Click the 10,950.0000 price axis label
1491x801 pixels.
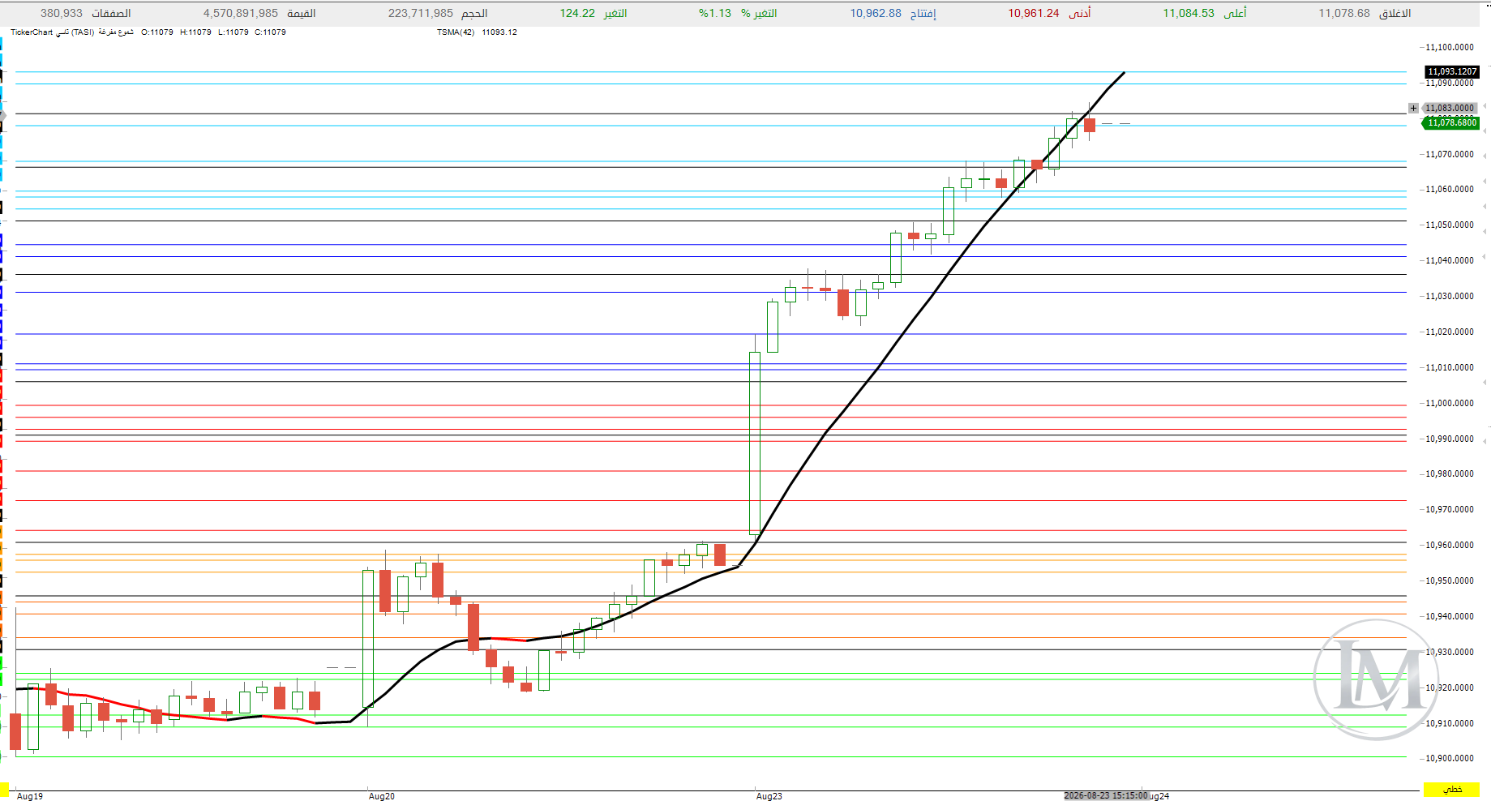(1450, 580)
